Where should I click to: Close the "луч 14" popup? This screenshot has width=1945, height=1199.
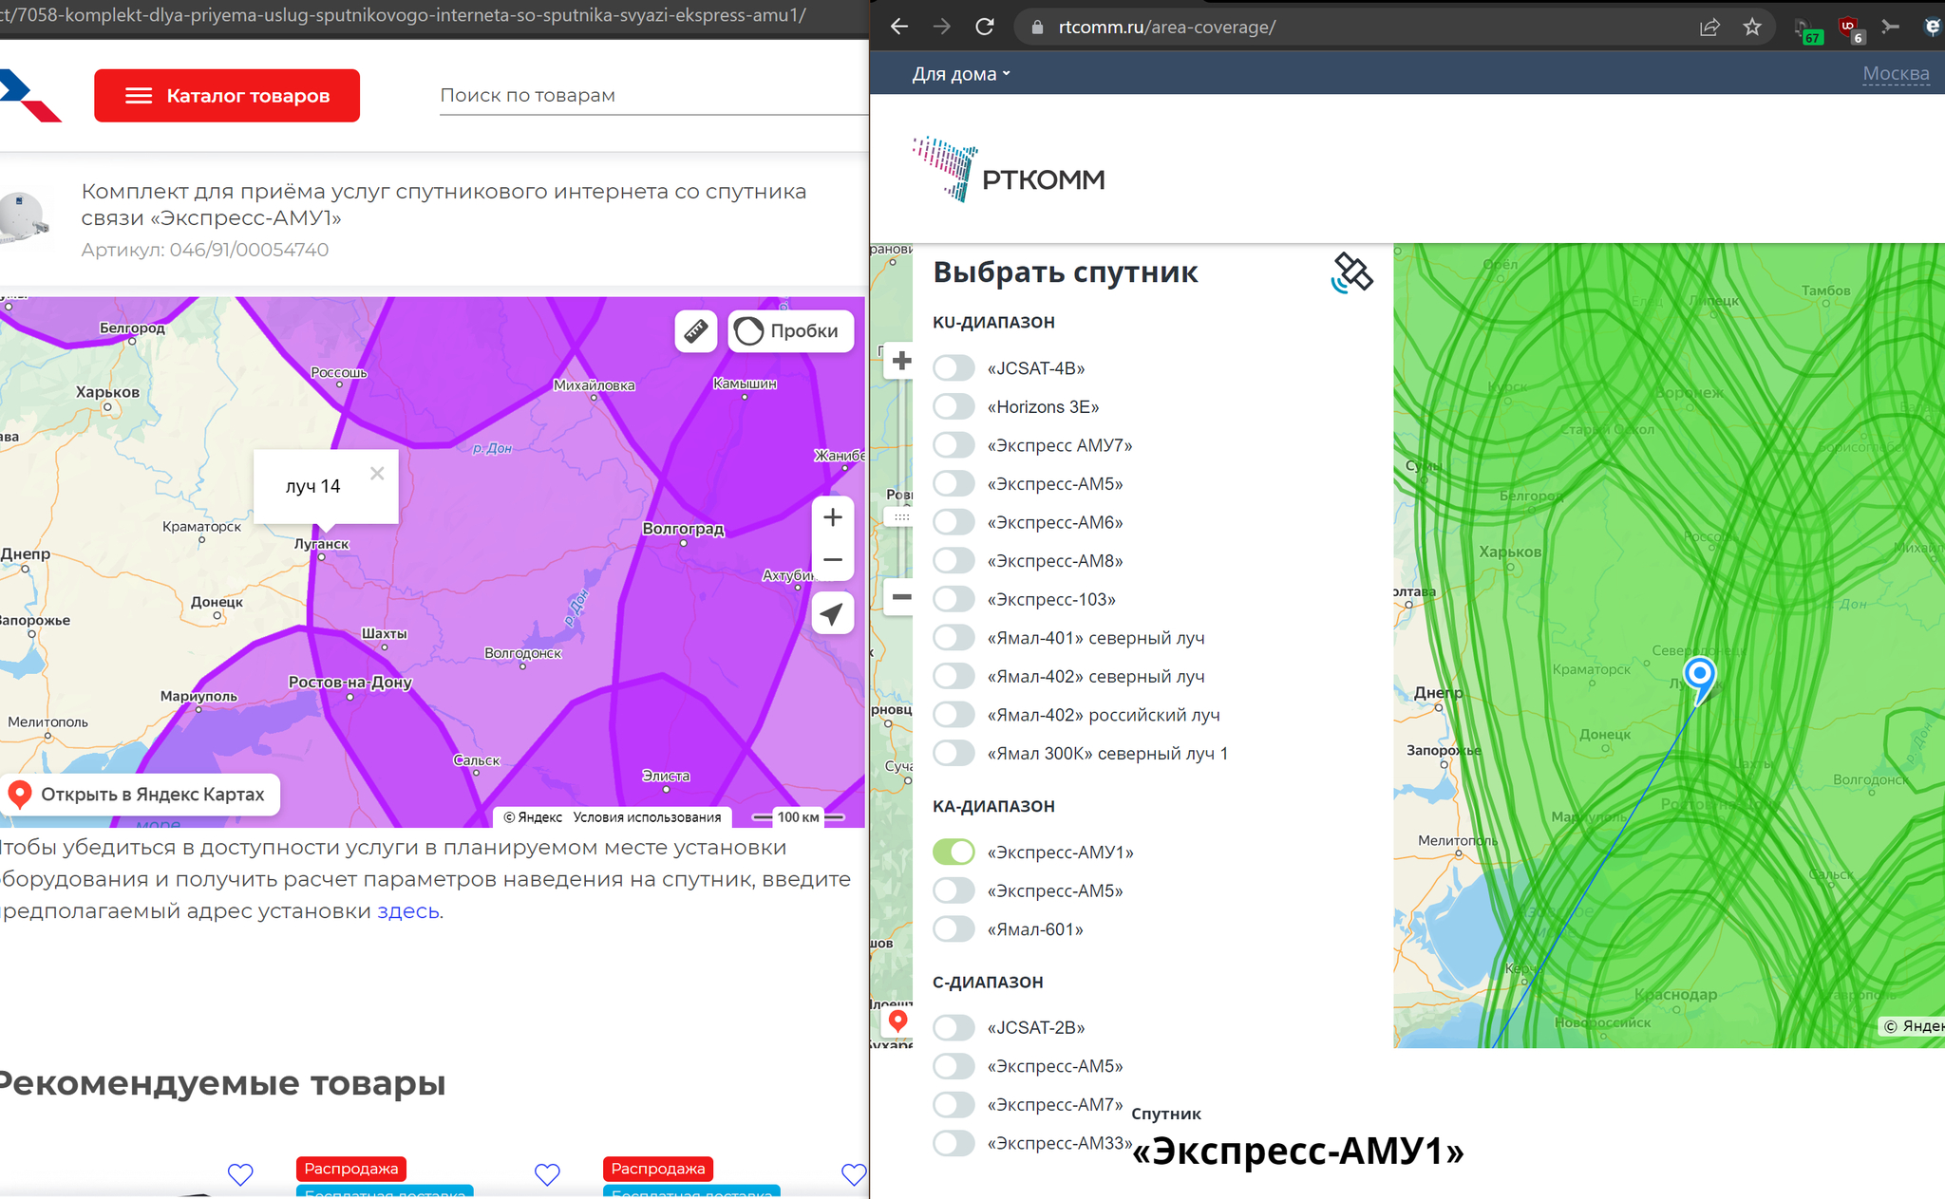[x=377, y=473]
